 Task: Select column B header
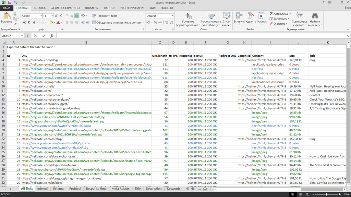click(86, 42)
